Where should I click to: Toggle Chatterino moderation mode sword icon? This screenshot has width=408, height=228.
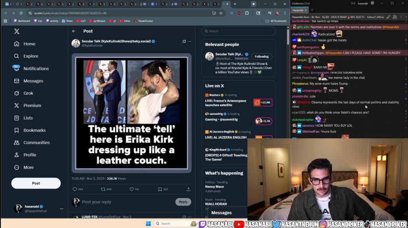click(388, 17)
